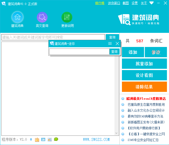Click the 建筑词典 logo banner

[139, 20]
